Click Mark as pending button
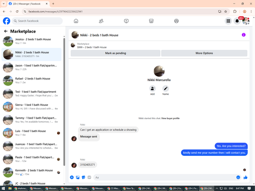The image size is (255, 191). 115,53
